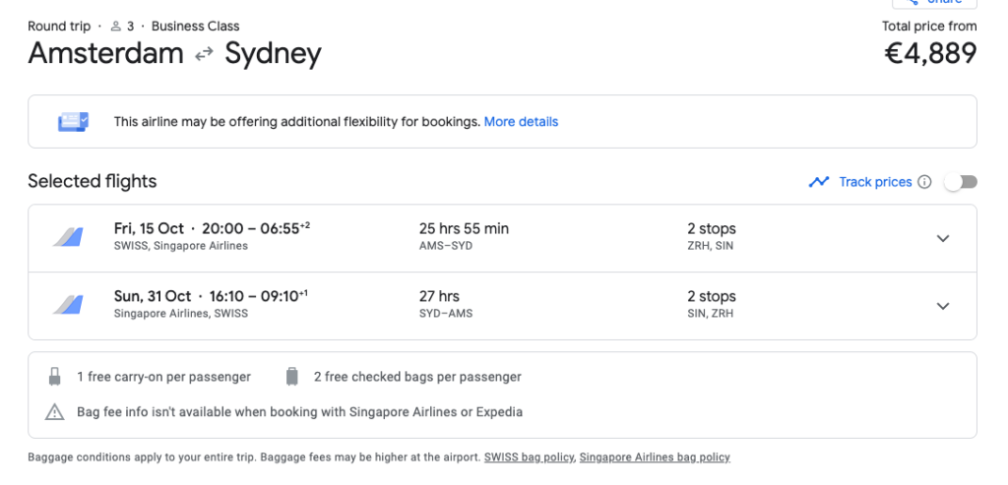Viewport: 1008px width, 485px height.
Task: Click the checked bags suitcase icon
Action: tap(291, 377)
